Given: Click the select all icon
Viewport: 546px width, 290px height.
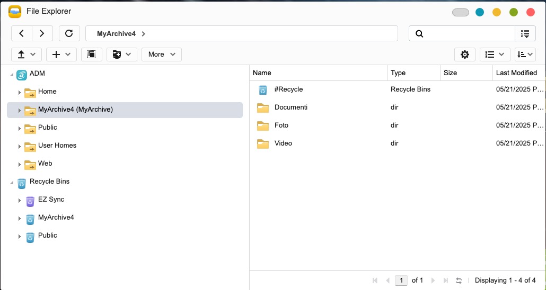Looking at the screenshot, I should 92,55.
